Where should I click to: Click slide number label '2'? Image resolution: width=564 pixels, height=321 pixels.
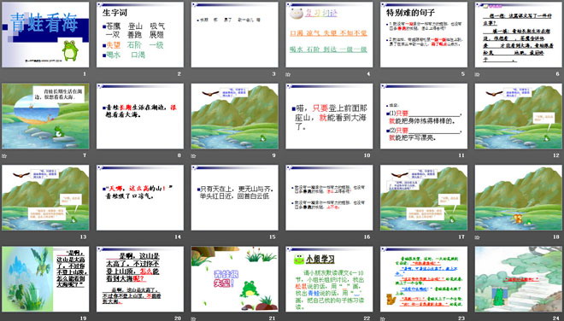click(179, 74)
